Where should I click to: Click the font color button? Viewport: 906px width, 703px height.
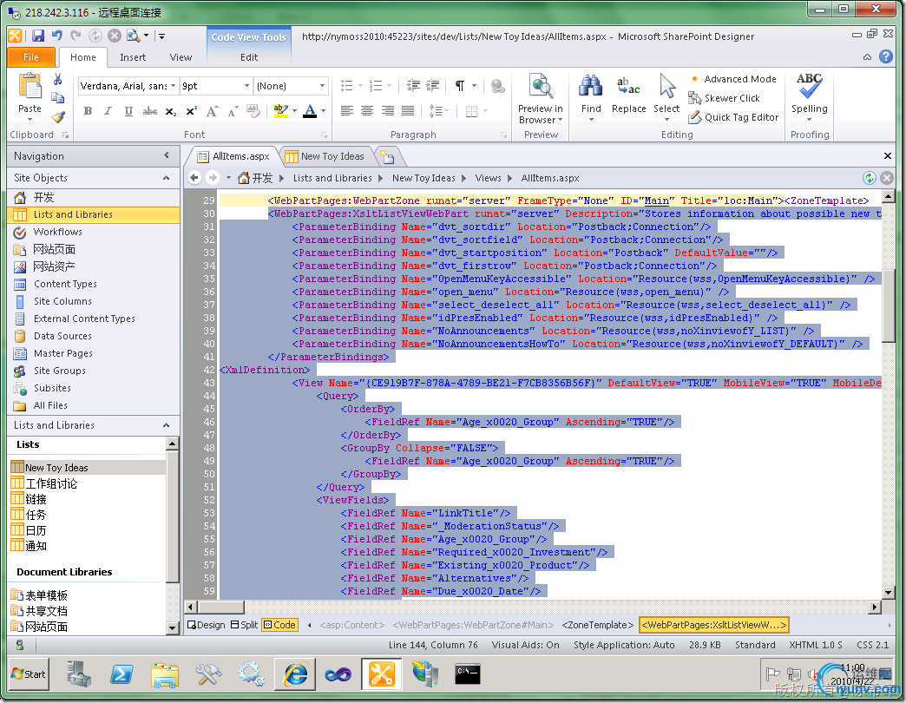click(311, 111)
